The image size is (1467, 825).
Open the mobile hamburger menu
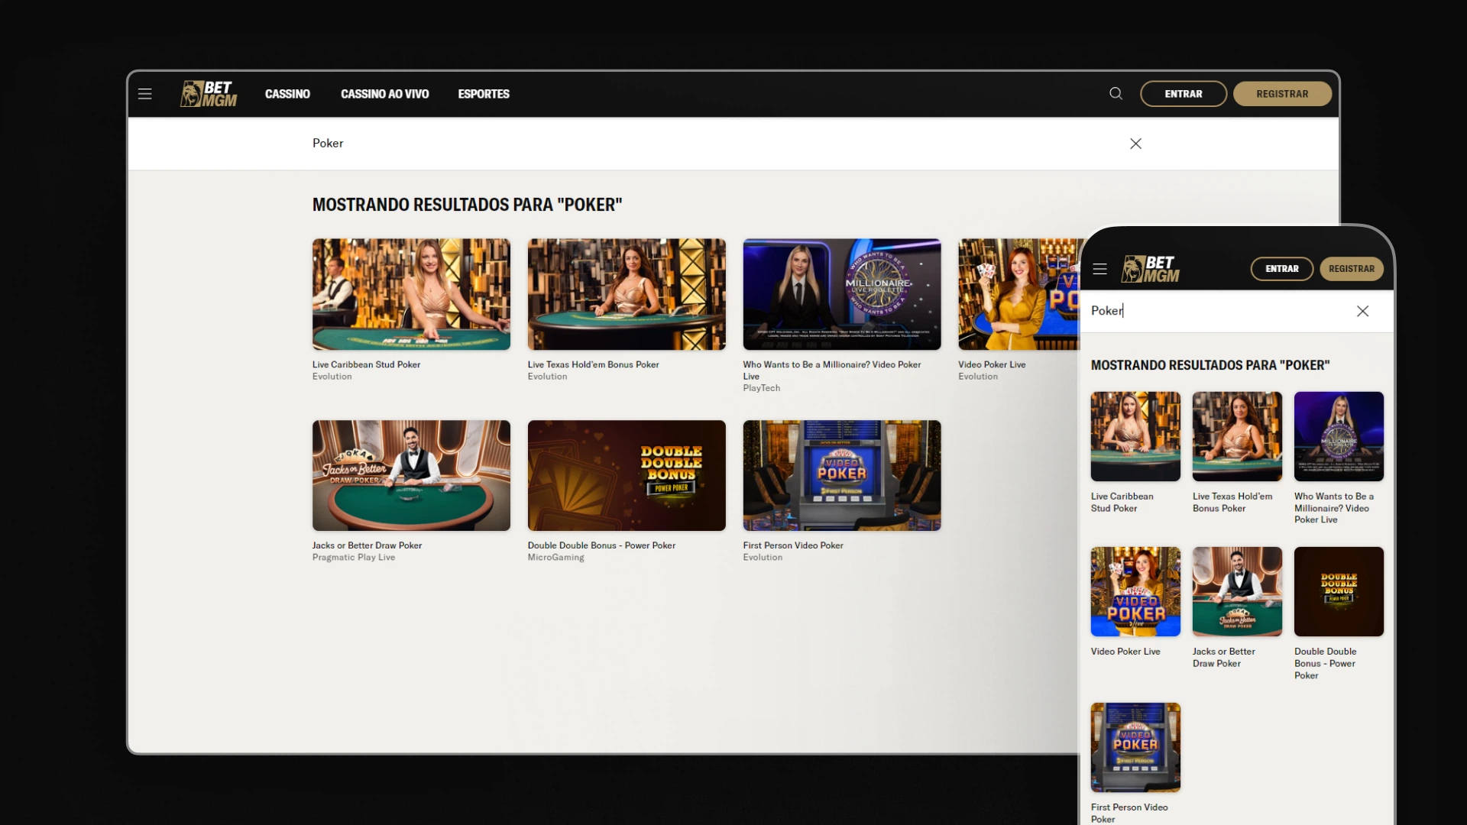(1099, 269)
